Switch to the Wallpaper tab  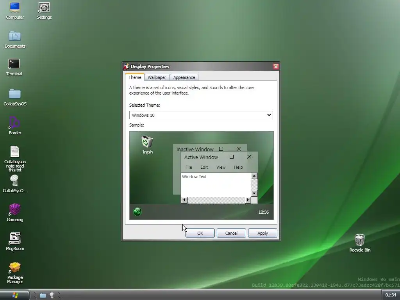[157, 77]
